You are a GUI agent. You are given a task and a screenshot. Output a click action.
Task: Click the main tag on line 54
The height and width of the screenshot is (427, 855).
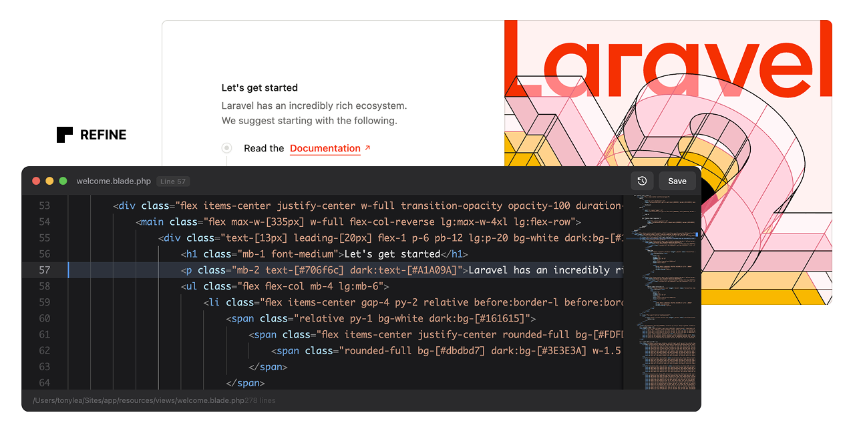(152, 222)
